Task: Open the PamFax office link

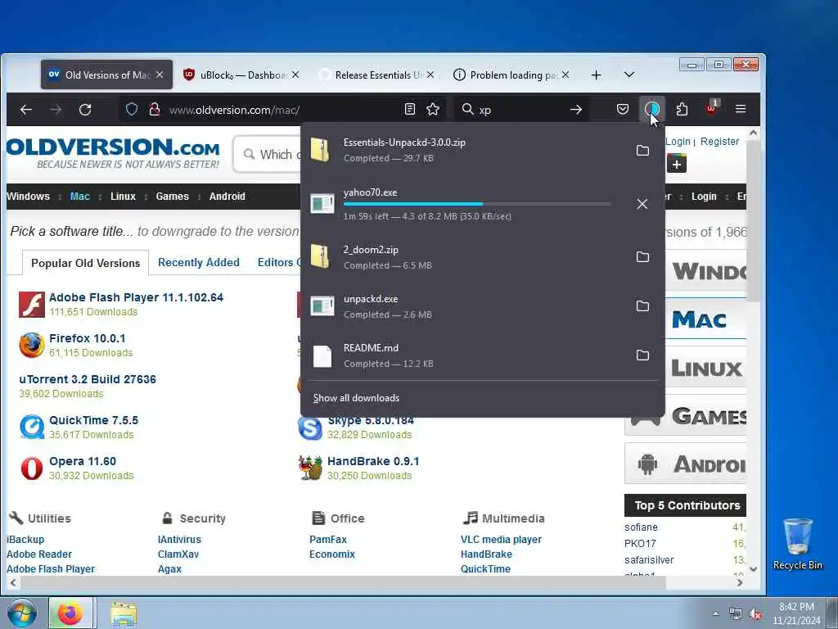Action: (328, 540)
